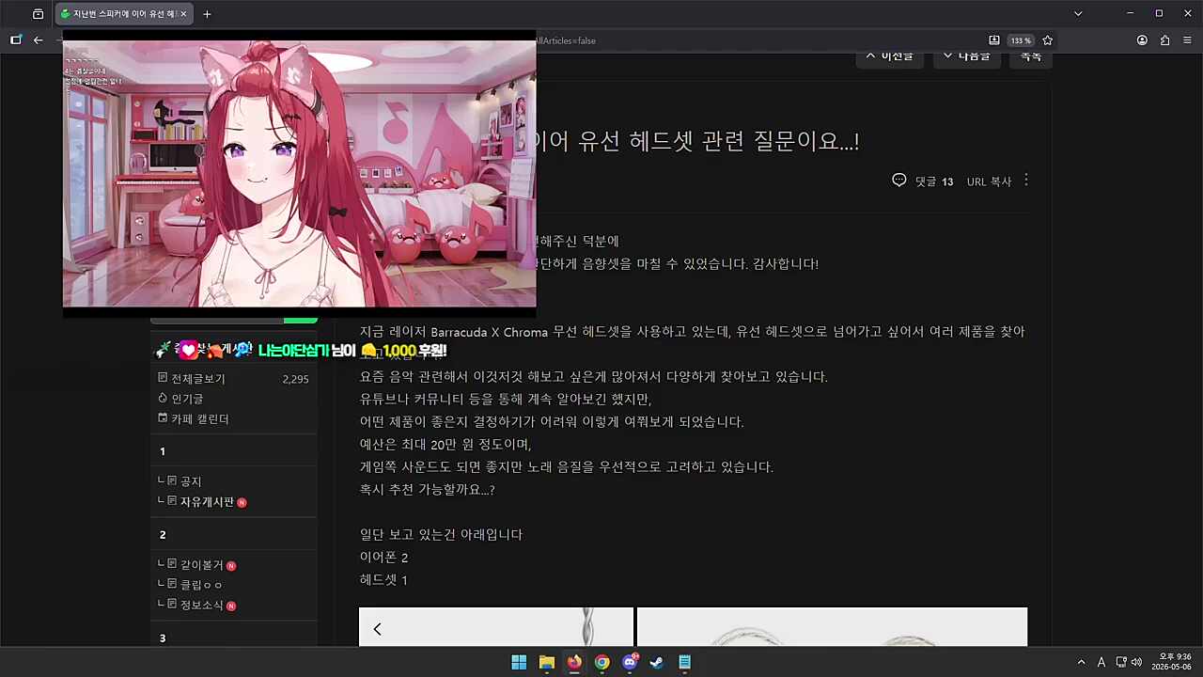Click the first product image thumbnail
1203x677 pixels.
point(496,627)
